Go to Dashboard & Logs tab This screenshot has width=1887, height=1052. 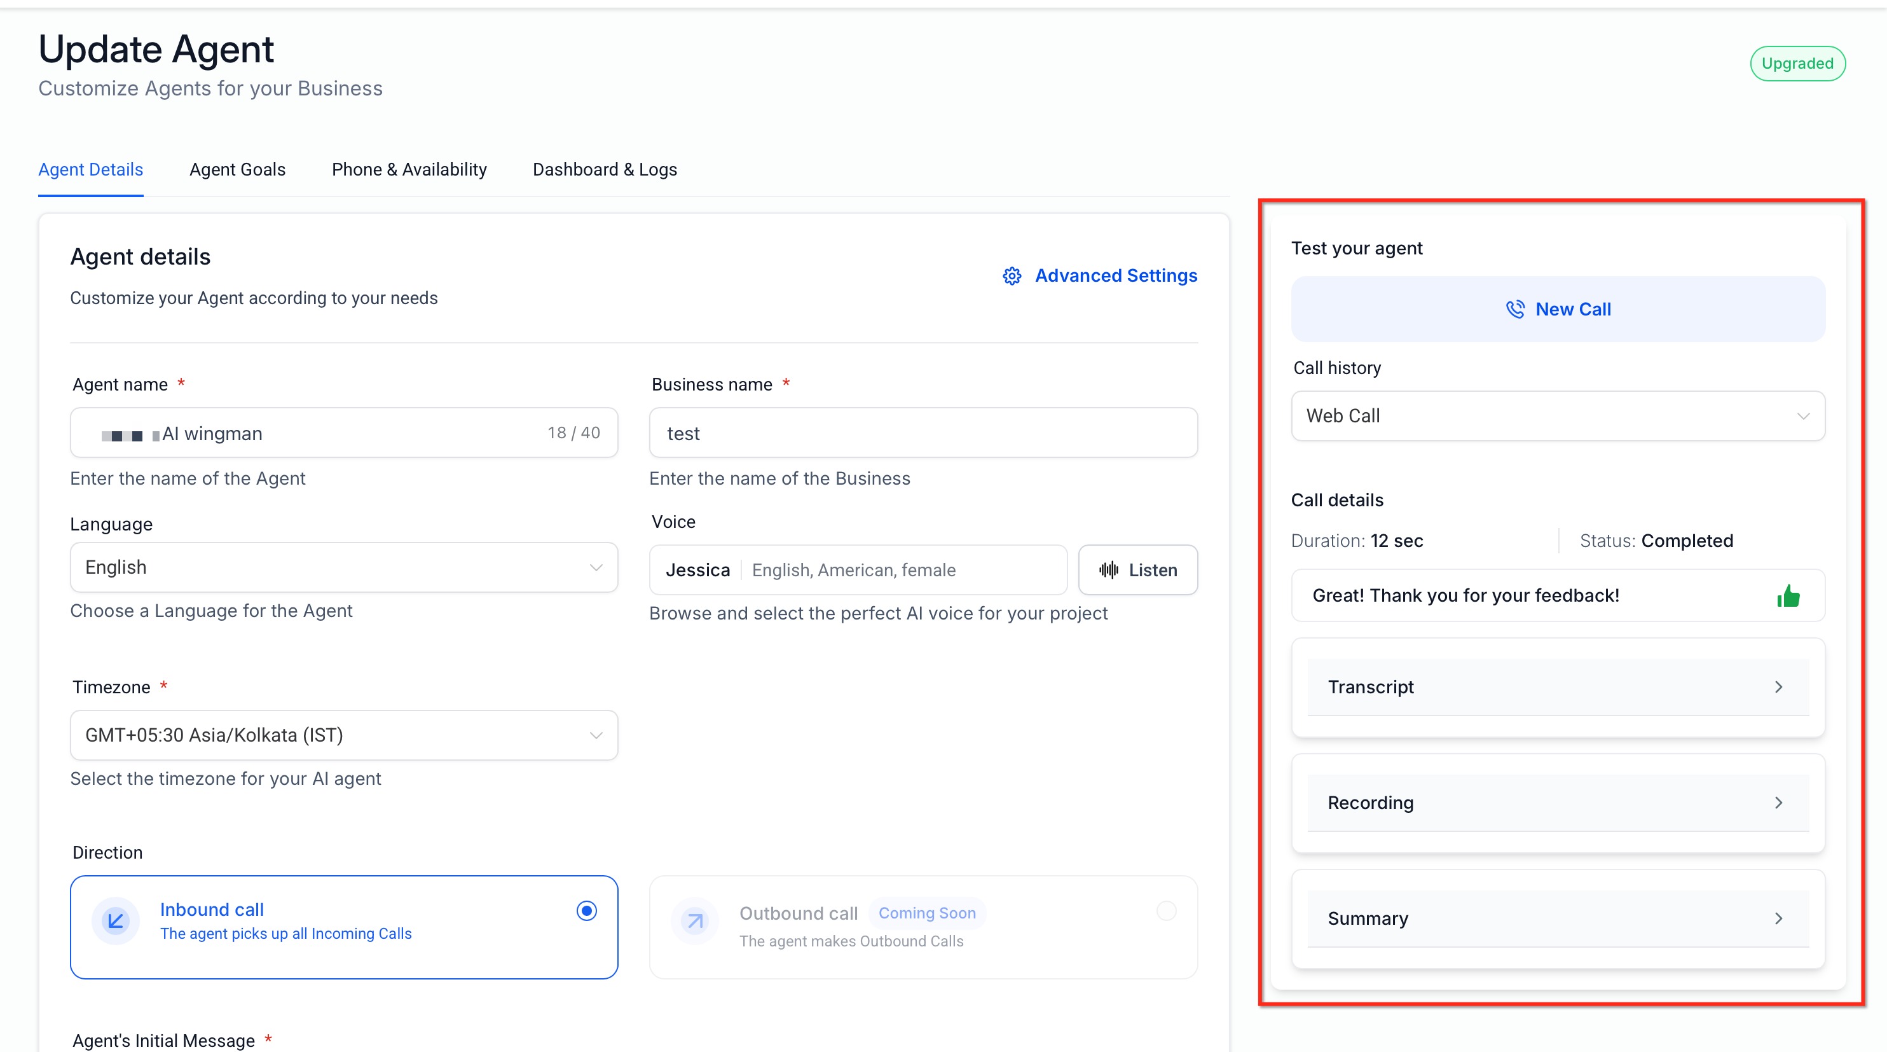pyautogui.click(x=605, y=169)
